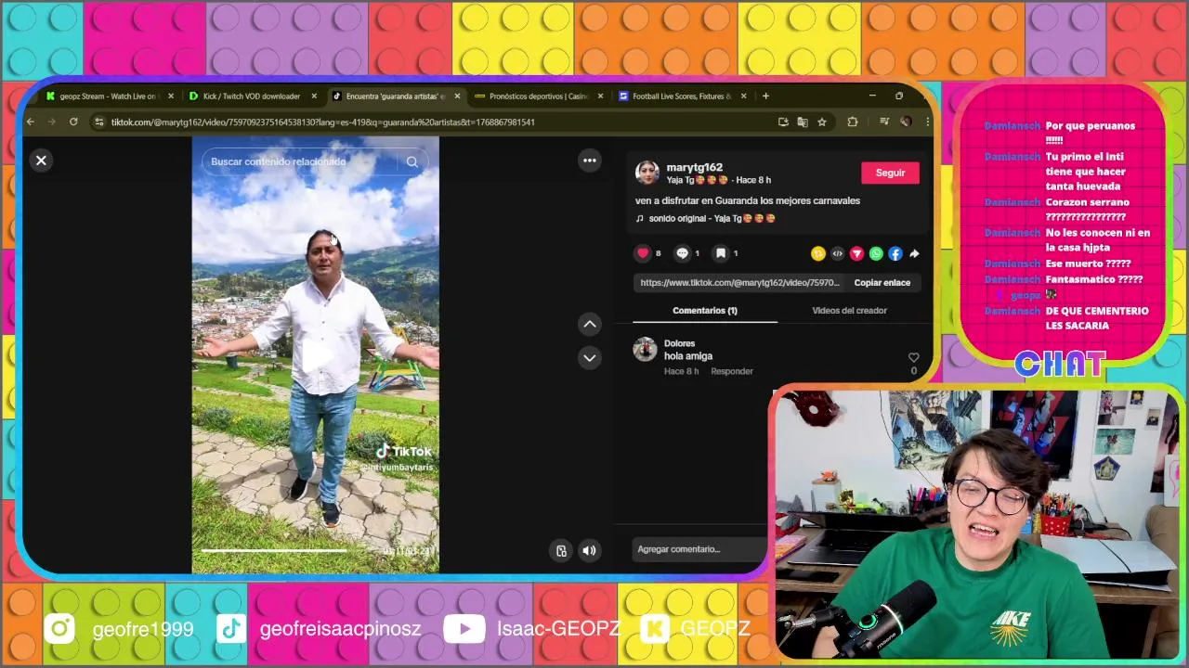Reload the page with refresh icon
Screen dimensions: 1189x668
tap(73, 122)
